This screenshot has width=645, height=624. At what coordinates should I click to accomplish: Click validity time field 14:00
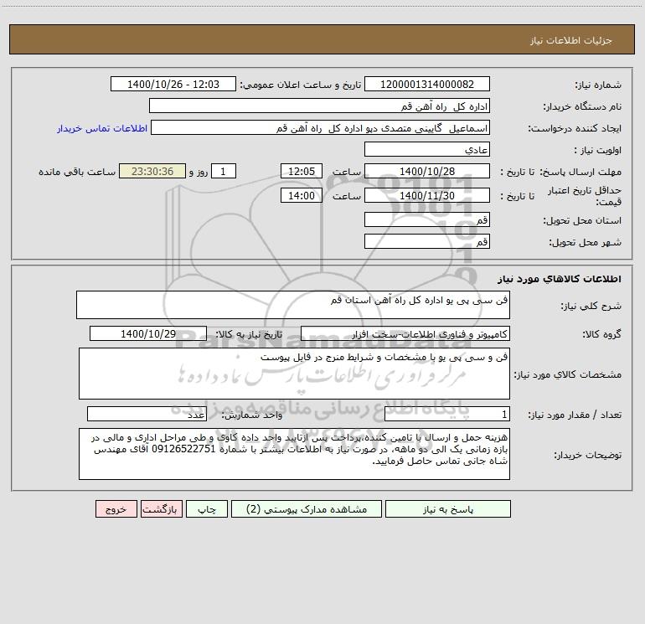[x=301, y=195]
